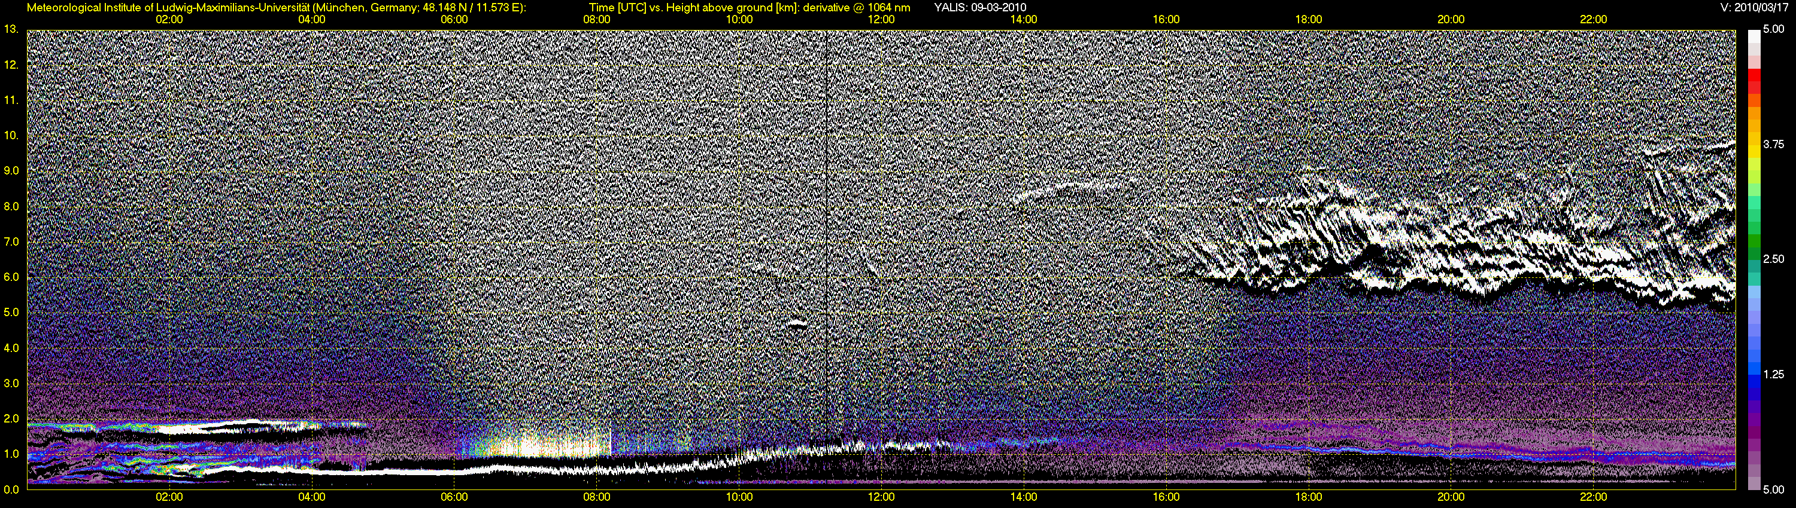Click the 04:00 label on the bottom time axis
1796x508 pixels.
pos(312,497)
